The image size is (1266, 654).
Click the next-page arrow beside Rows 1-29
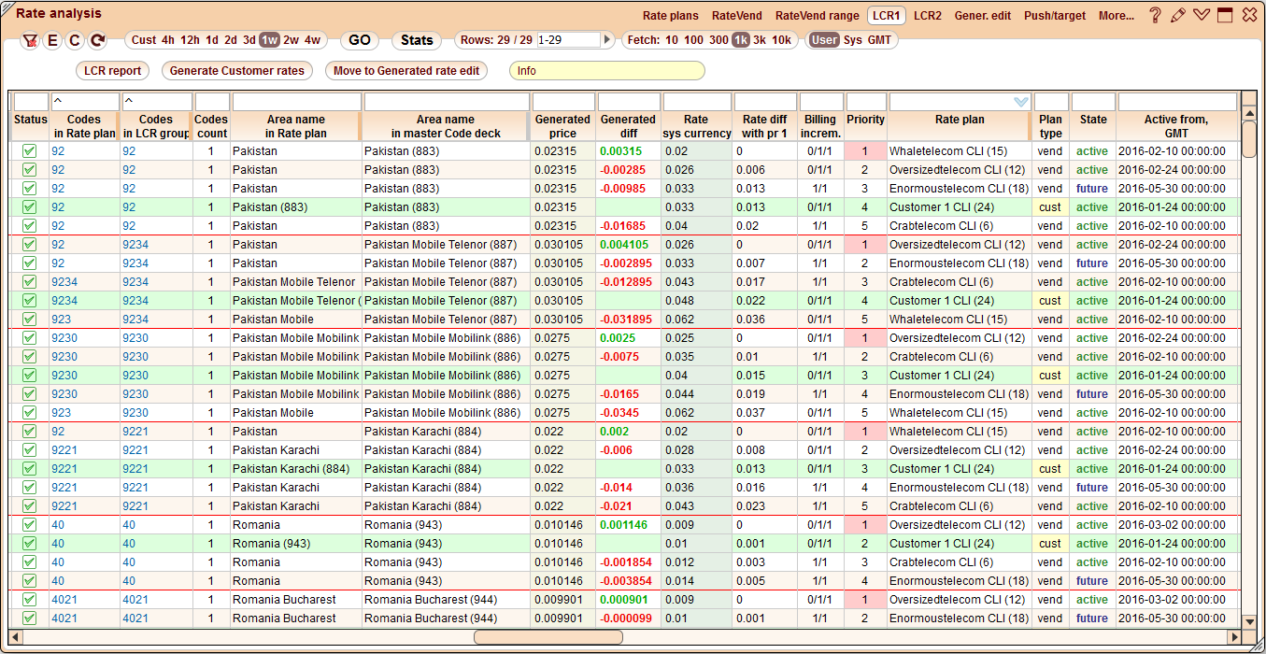608,40
